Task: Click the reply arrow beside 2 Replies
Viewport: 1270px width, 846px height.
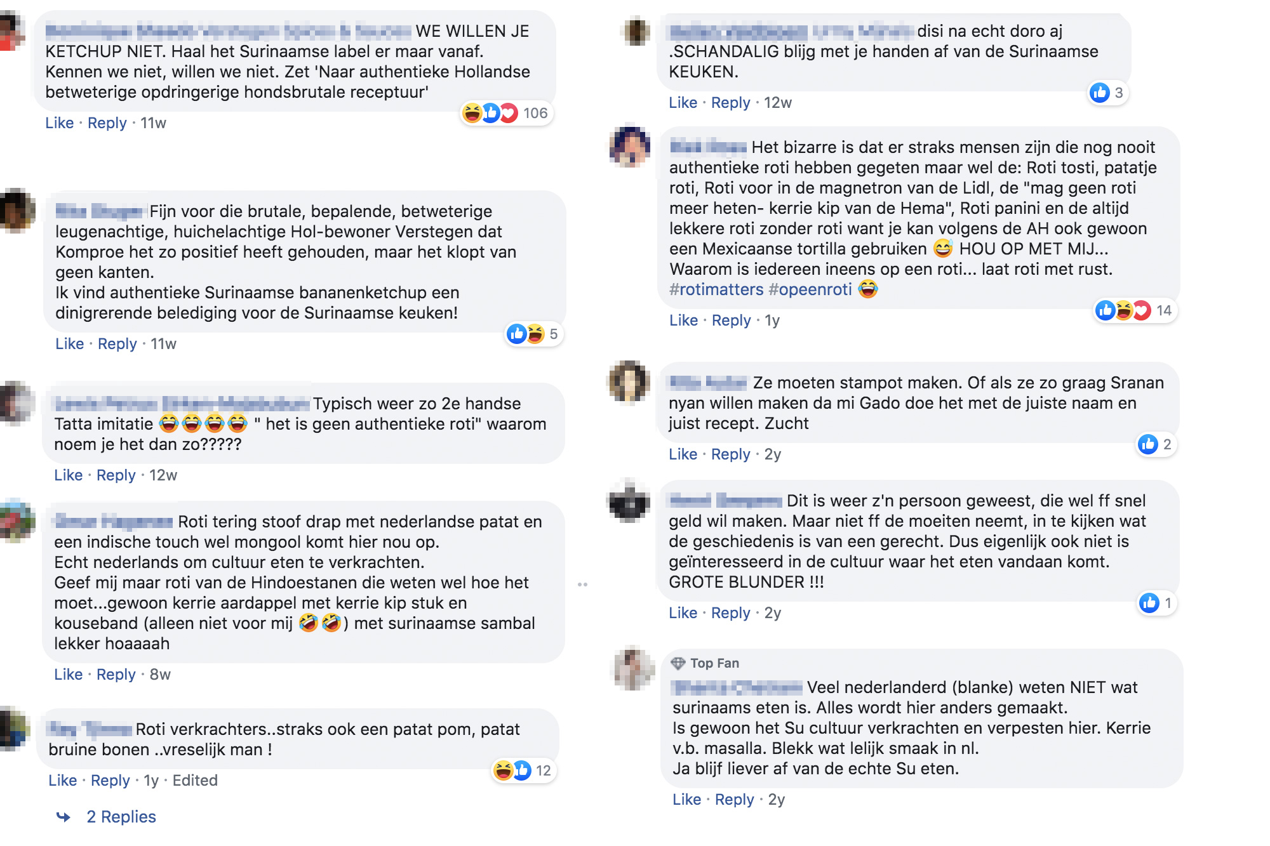Action: [x=63, y=817]
